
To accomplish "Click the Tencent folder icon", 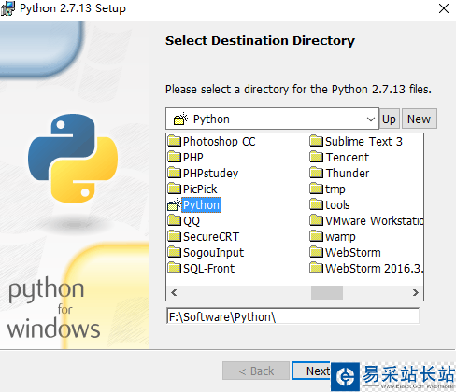I will coord(317,157).
